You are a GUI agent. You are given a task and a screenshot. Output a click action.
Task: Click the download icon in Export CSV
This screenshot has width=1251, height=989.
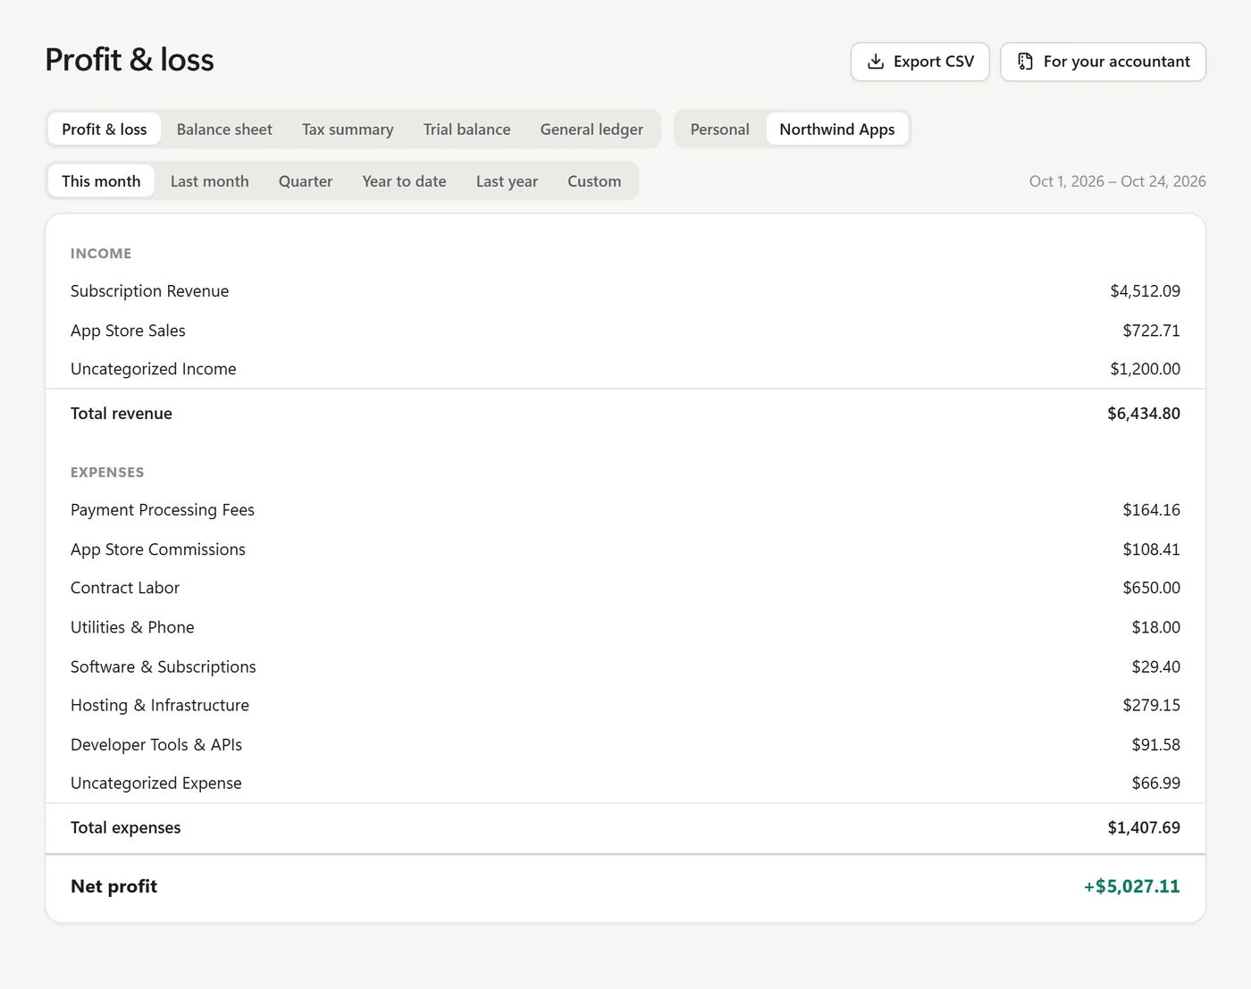click(x=876, y=62)
